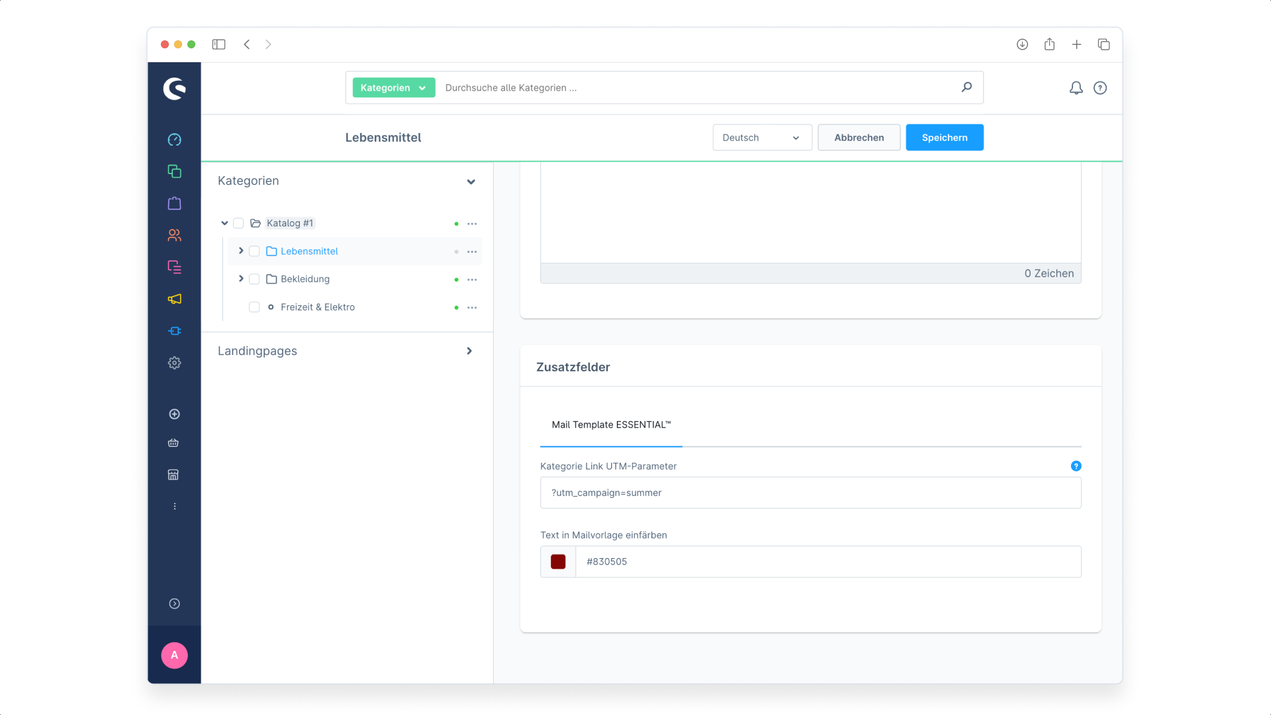1271x715 pixels.
Task: Check the Bekleidung checkbox
Action: (x=254, y=279)
